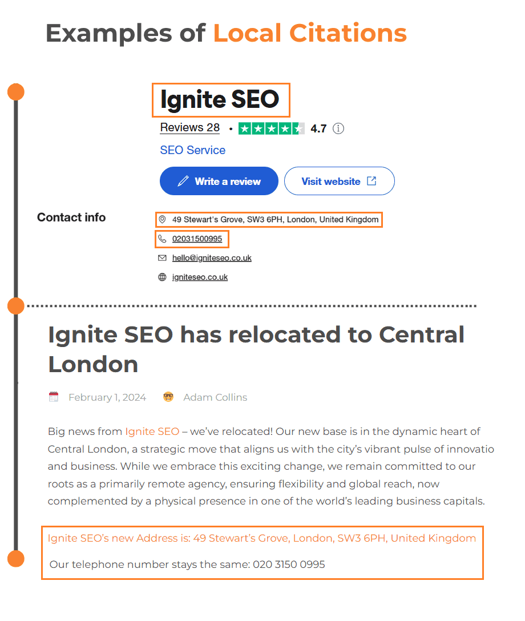This screenshot has height=621, width=525.
Task: Click the orange Ignite SEO link in the article paragraph
Action: [x=152, y=432]
